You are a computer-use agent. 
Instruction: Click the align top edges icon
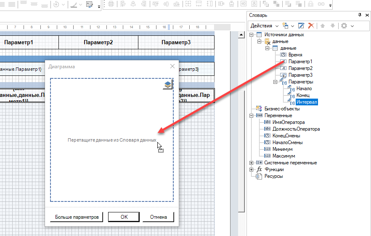156,4
